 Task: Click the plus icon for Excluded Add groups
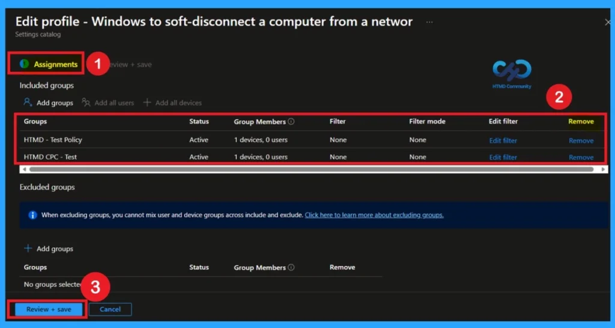coord(28,248)
